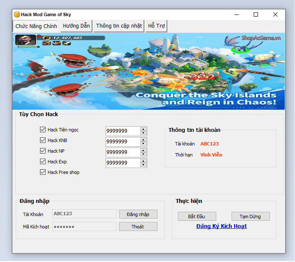Click into the Hack Tiên ngọc number field

pyautogui.click(x=123, y=131)
